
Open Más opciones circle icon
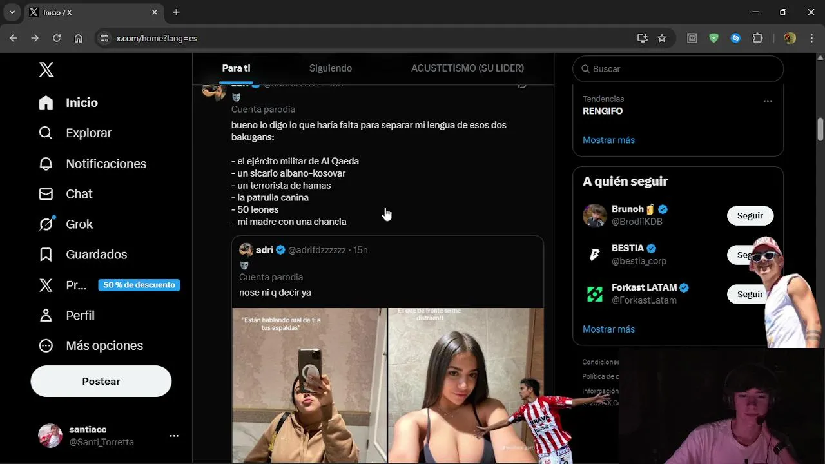46,345
